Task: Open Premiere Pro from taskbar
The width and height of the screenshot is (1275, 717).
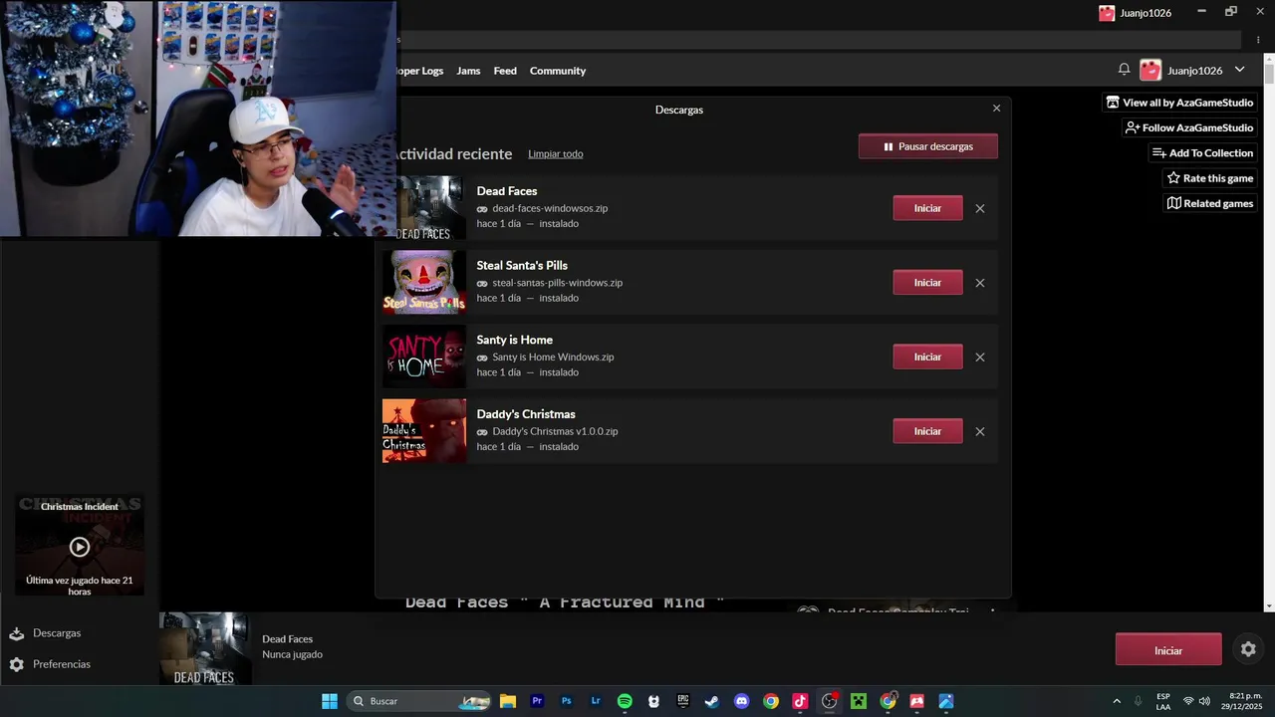Action: click(537, 701)
